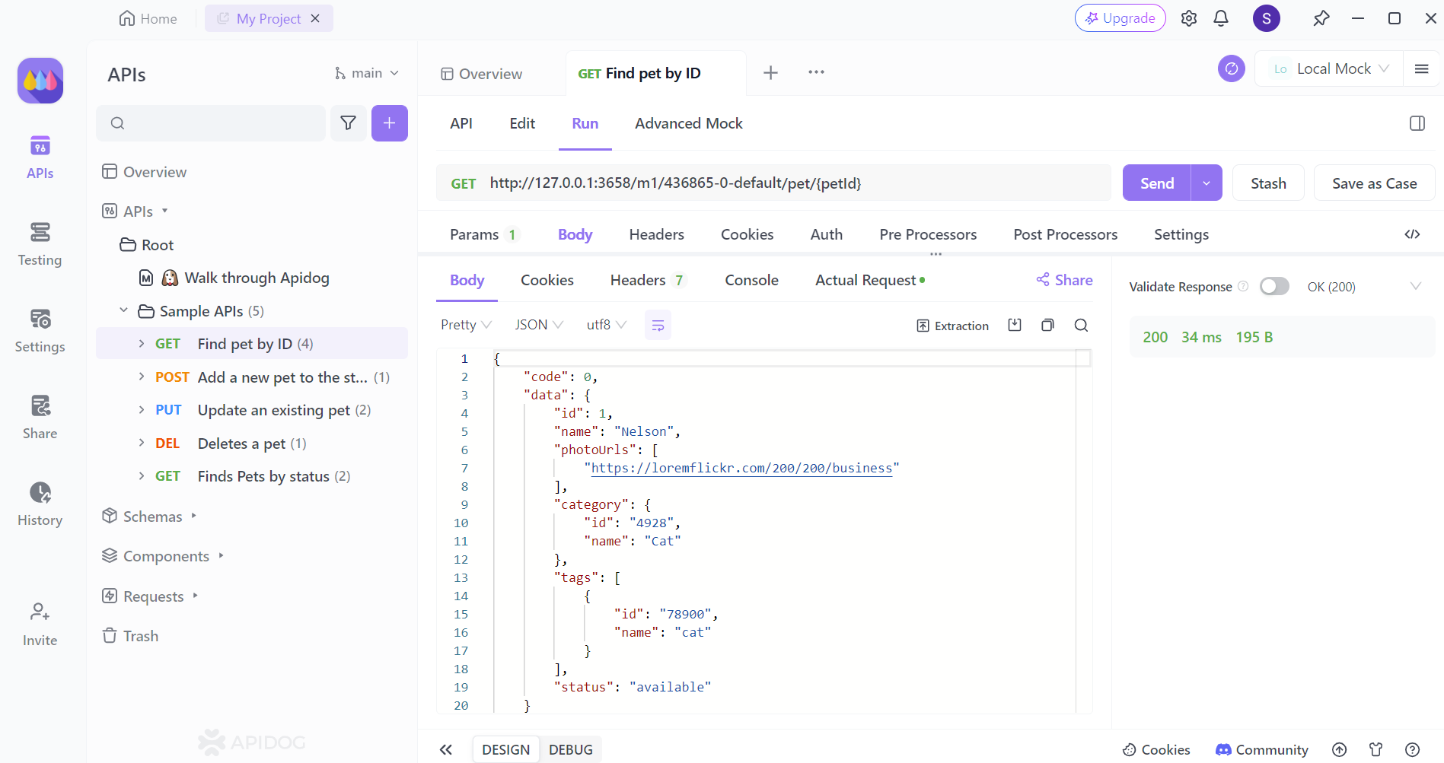The image size is (1444, 763).
Task: Search within the response using the magnifier icon
Action: pyautogui.click(x=1081, y=325)
